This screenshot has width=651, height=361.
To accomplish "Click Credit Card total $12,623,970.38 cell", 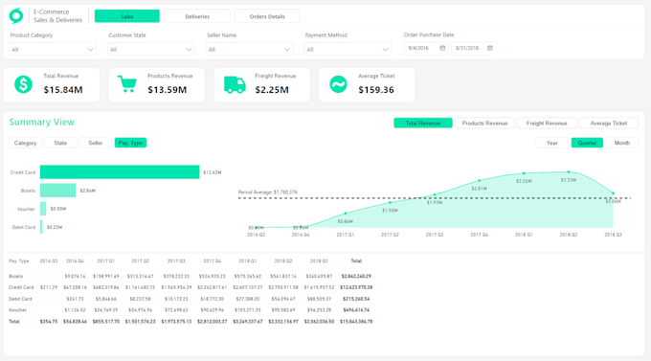I will pyautogui.click(x=356, y=287).
